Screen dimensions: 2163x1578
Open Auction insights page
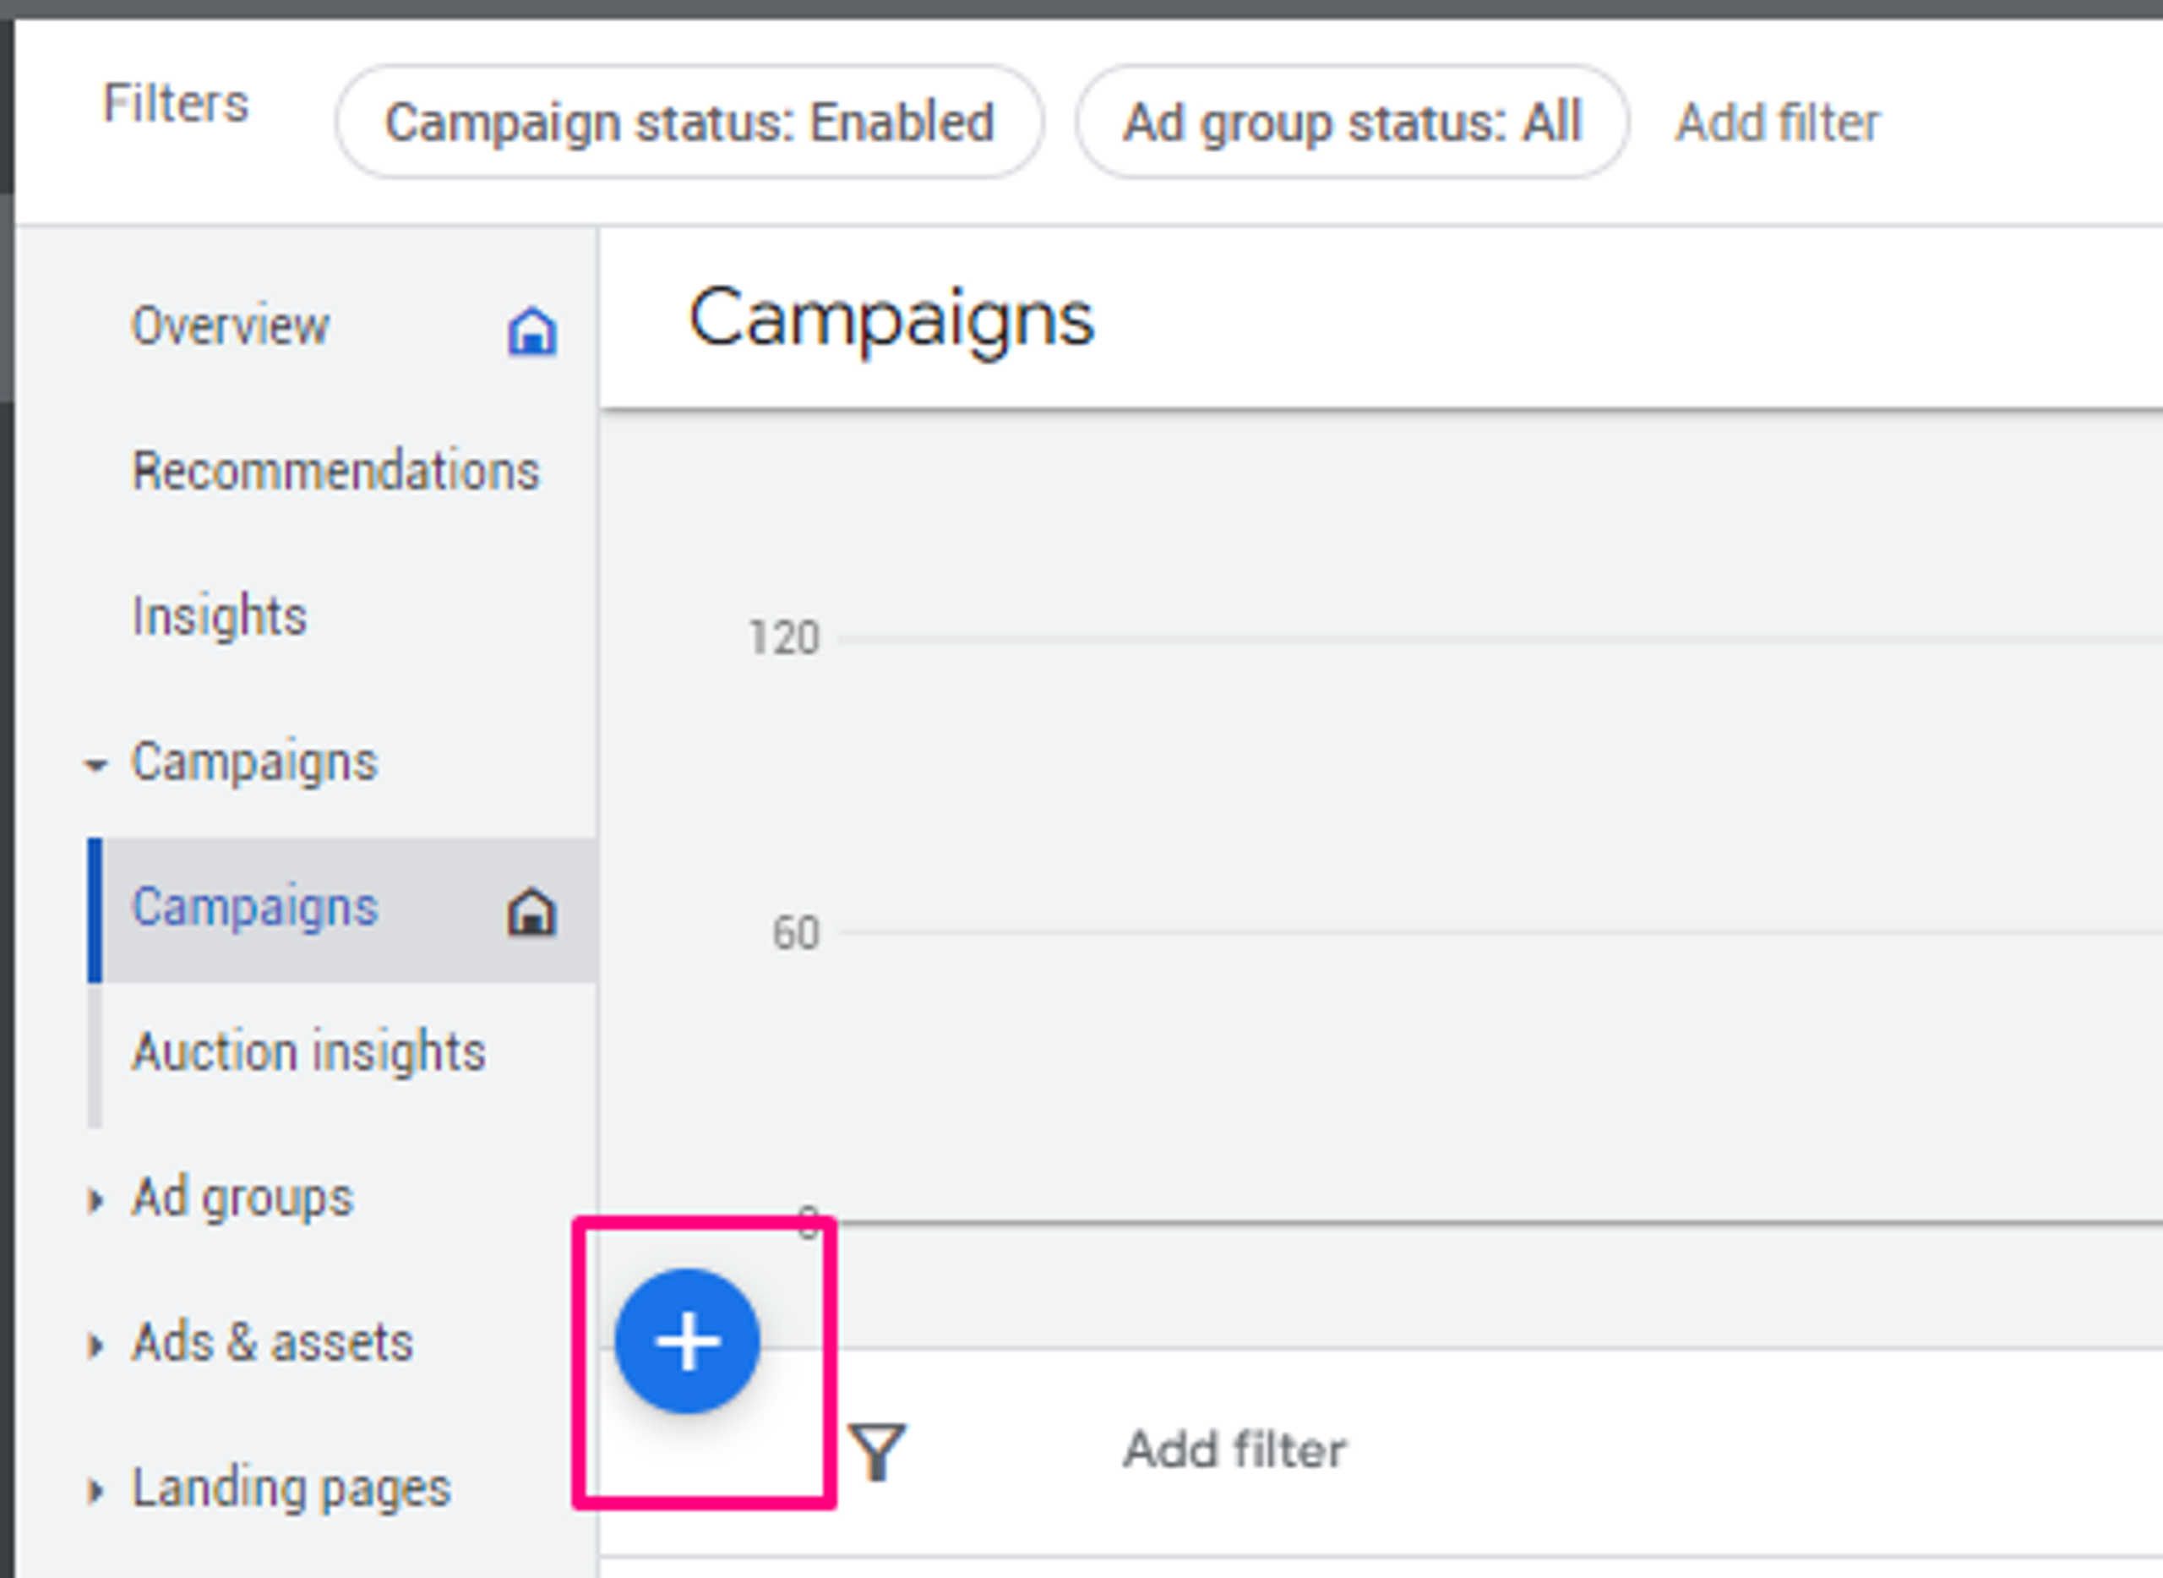click(308, 1052)
